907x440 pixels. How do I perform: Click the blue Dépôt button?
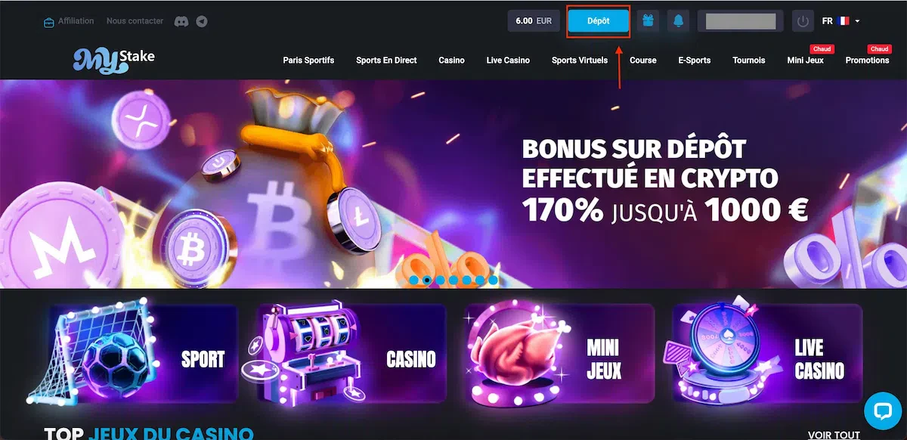pyautogui.click(x=599, y=21)
